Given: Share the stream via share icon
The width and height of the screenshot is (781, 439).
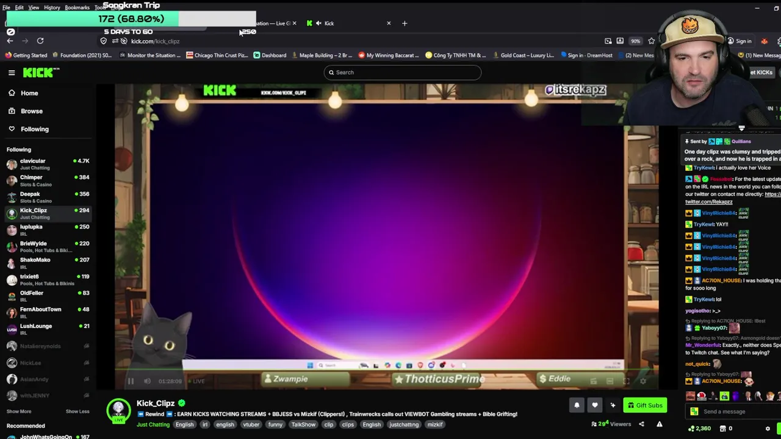Looking at the screenshot, I should (x=641, y=424).
